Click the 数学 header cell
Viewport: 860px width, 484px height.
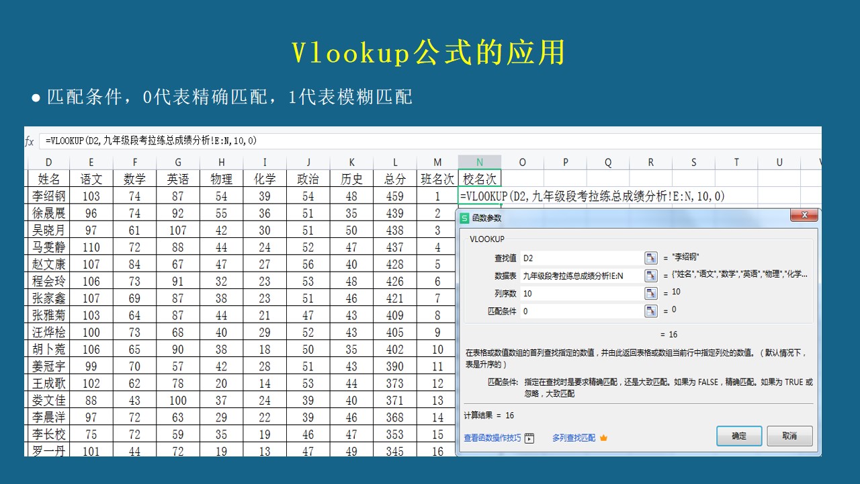coord(134,179)
